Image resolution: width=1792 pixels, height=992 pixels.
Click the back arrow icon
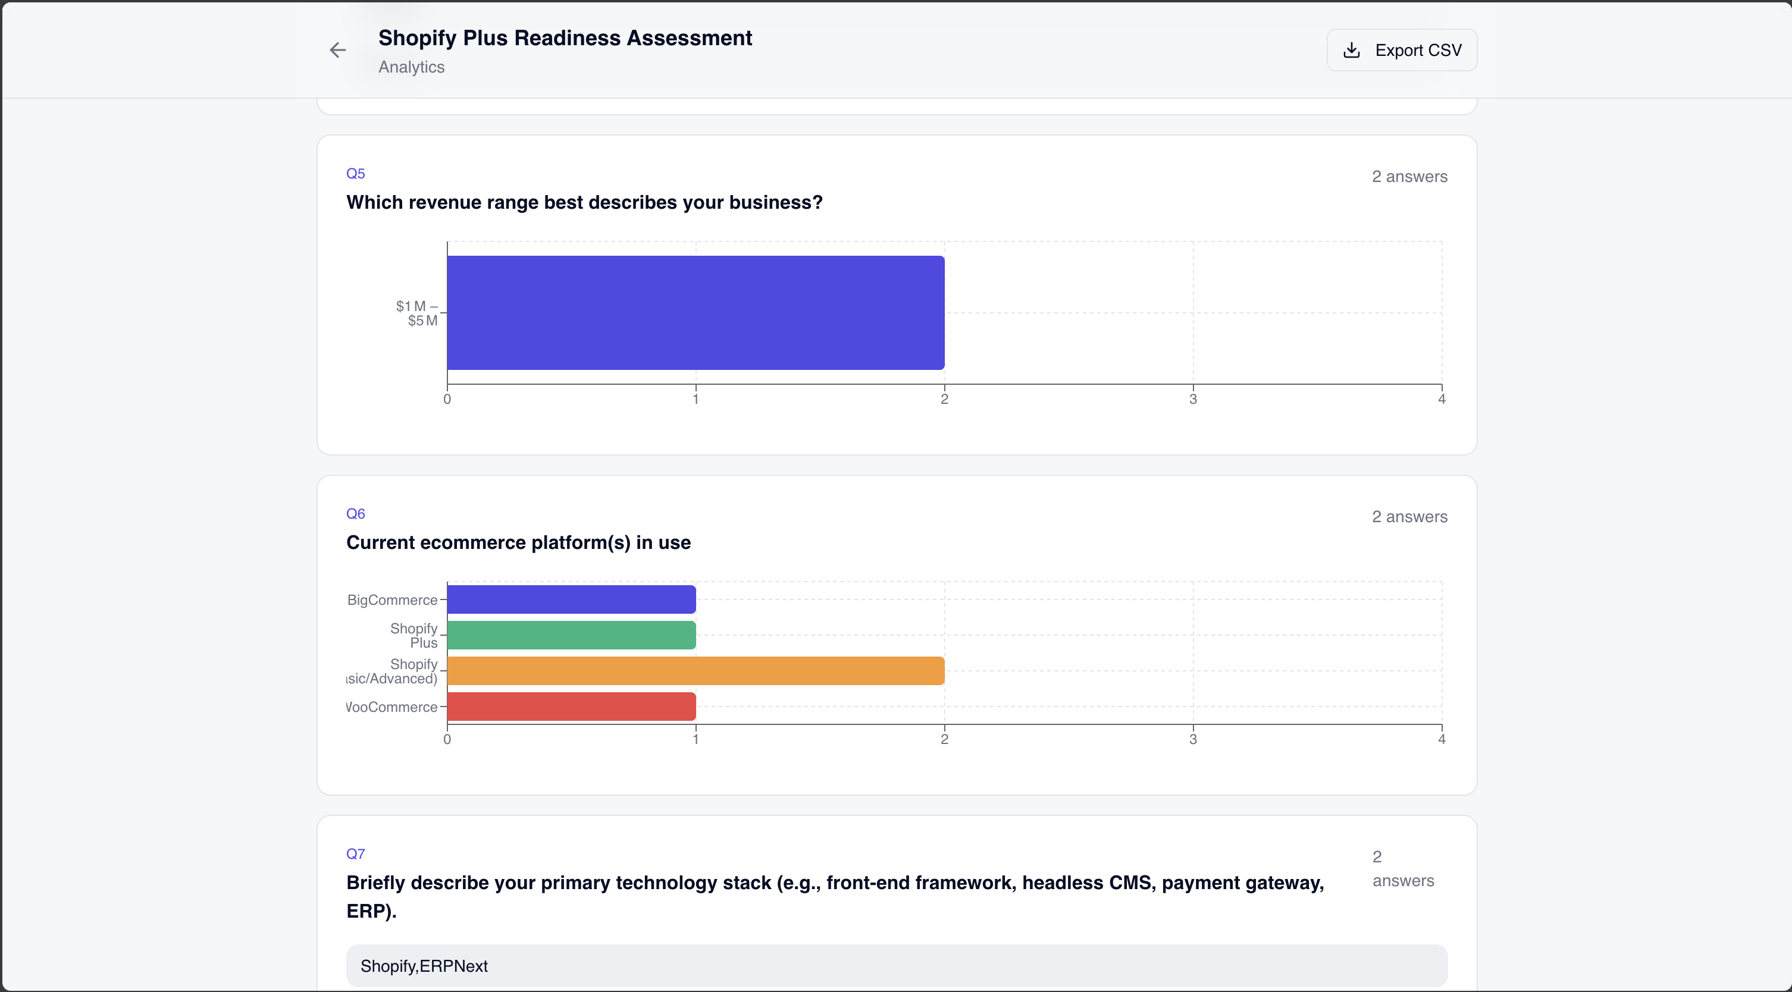337,50
